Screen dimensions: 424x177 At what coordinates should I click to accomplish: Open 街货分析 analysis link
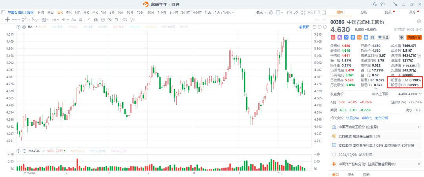[381, 118]
